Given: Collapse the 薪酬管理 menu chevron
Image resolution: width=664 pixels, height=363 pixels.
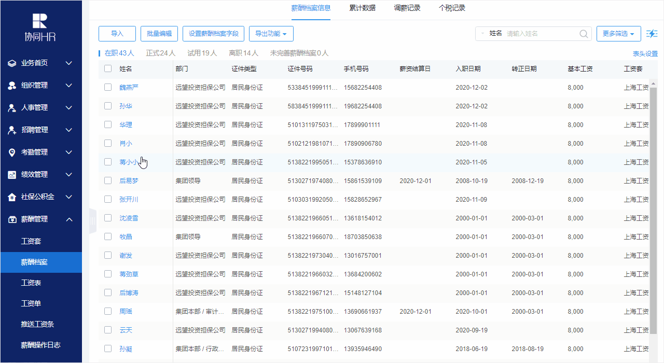Looking at the screenshot, I should 69,219.
